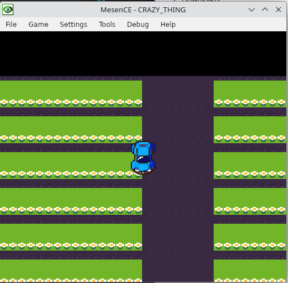Open the Help menu
The image size is (288, 283).
pyautogui.click(x=168, y=25)
